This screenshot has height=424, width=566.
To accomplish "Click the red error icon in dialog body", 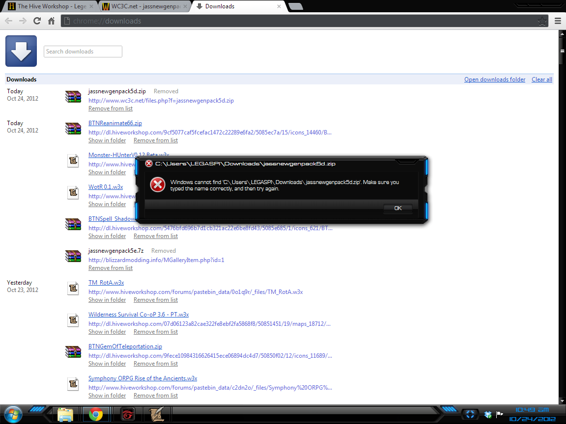I will click(158, 185).
